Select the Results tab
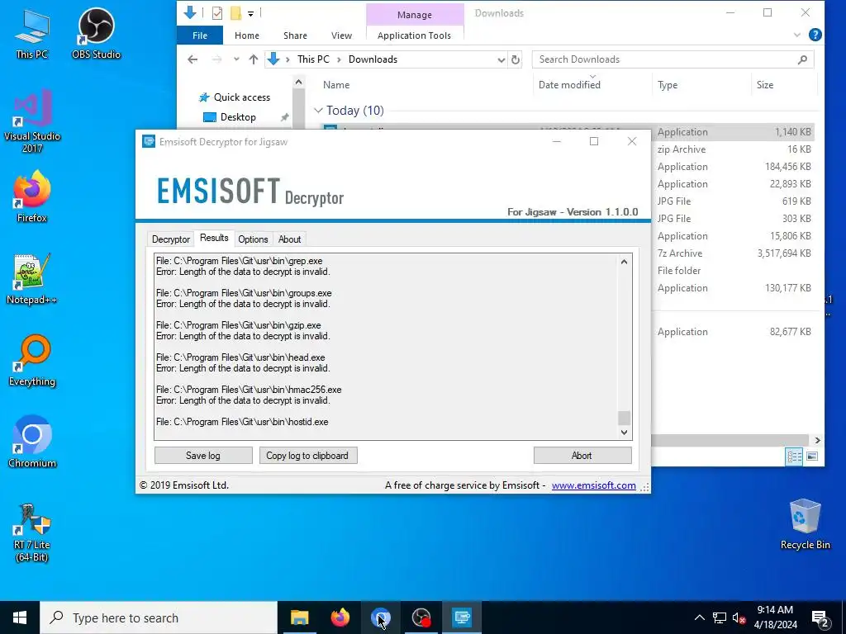This screenshot has width=846, height=634. pos(214,238)
